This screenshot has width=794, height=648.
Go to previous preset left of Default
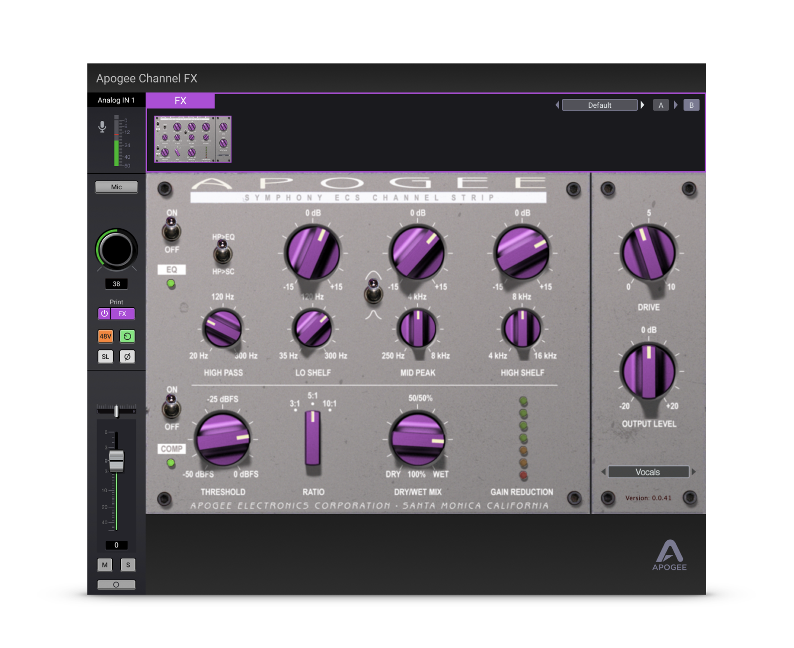coord(557,105)
